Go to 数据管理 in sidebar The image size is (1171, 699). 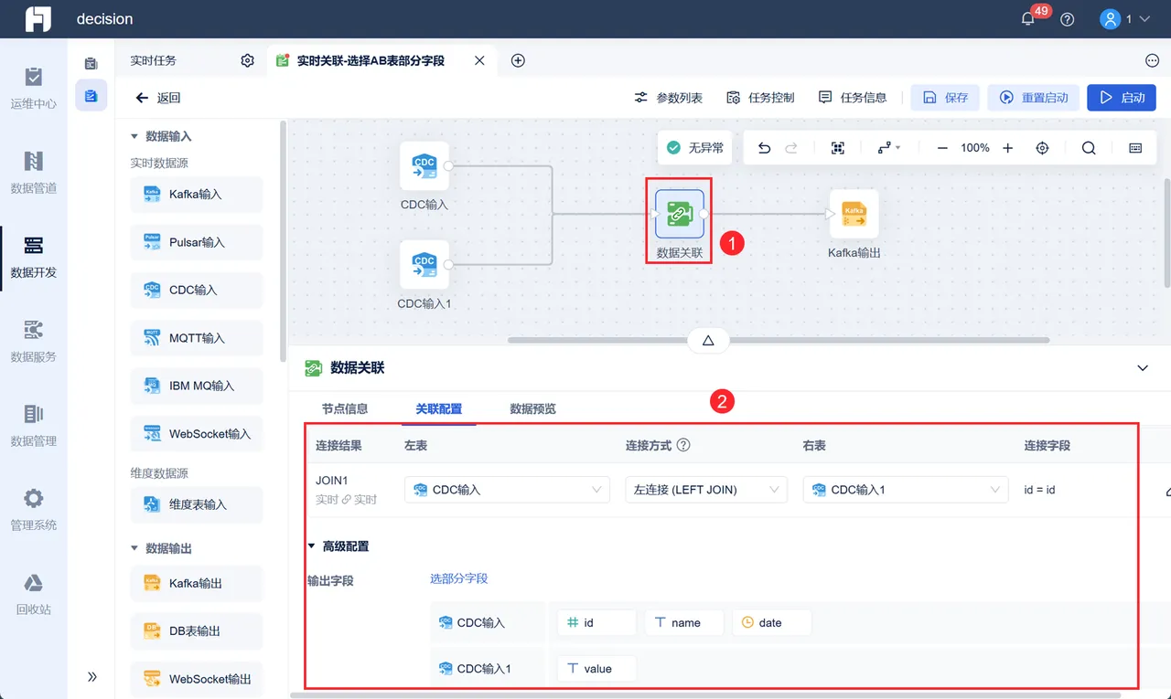(x=34, y=425)
